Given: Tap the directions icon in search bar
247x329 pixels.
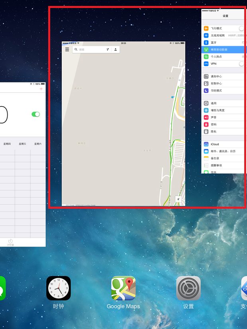Looking at the screenshot, I should 107,49.
